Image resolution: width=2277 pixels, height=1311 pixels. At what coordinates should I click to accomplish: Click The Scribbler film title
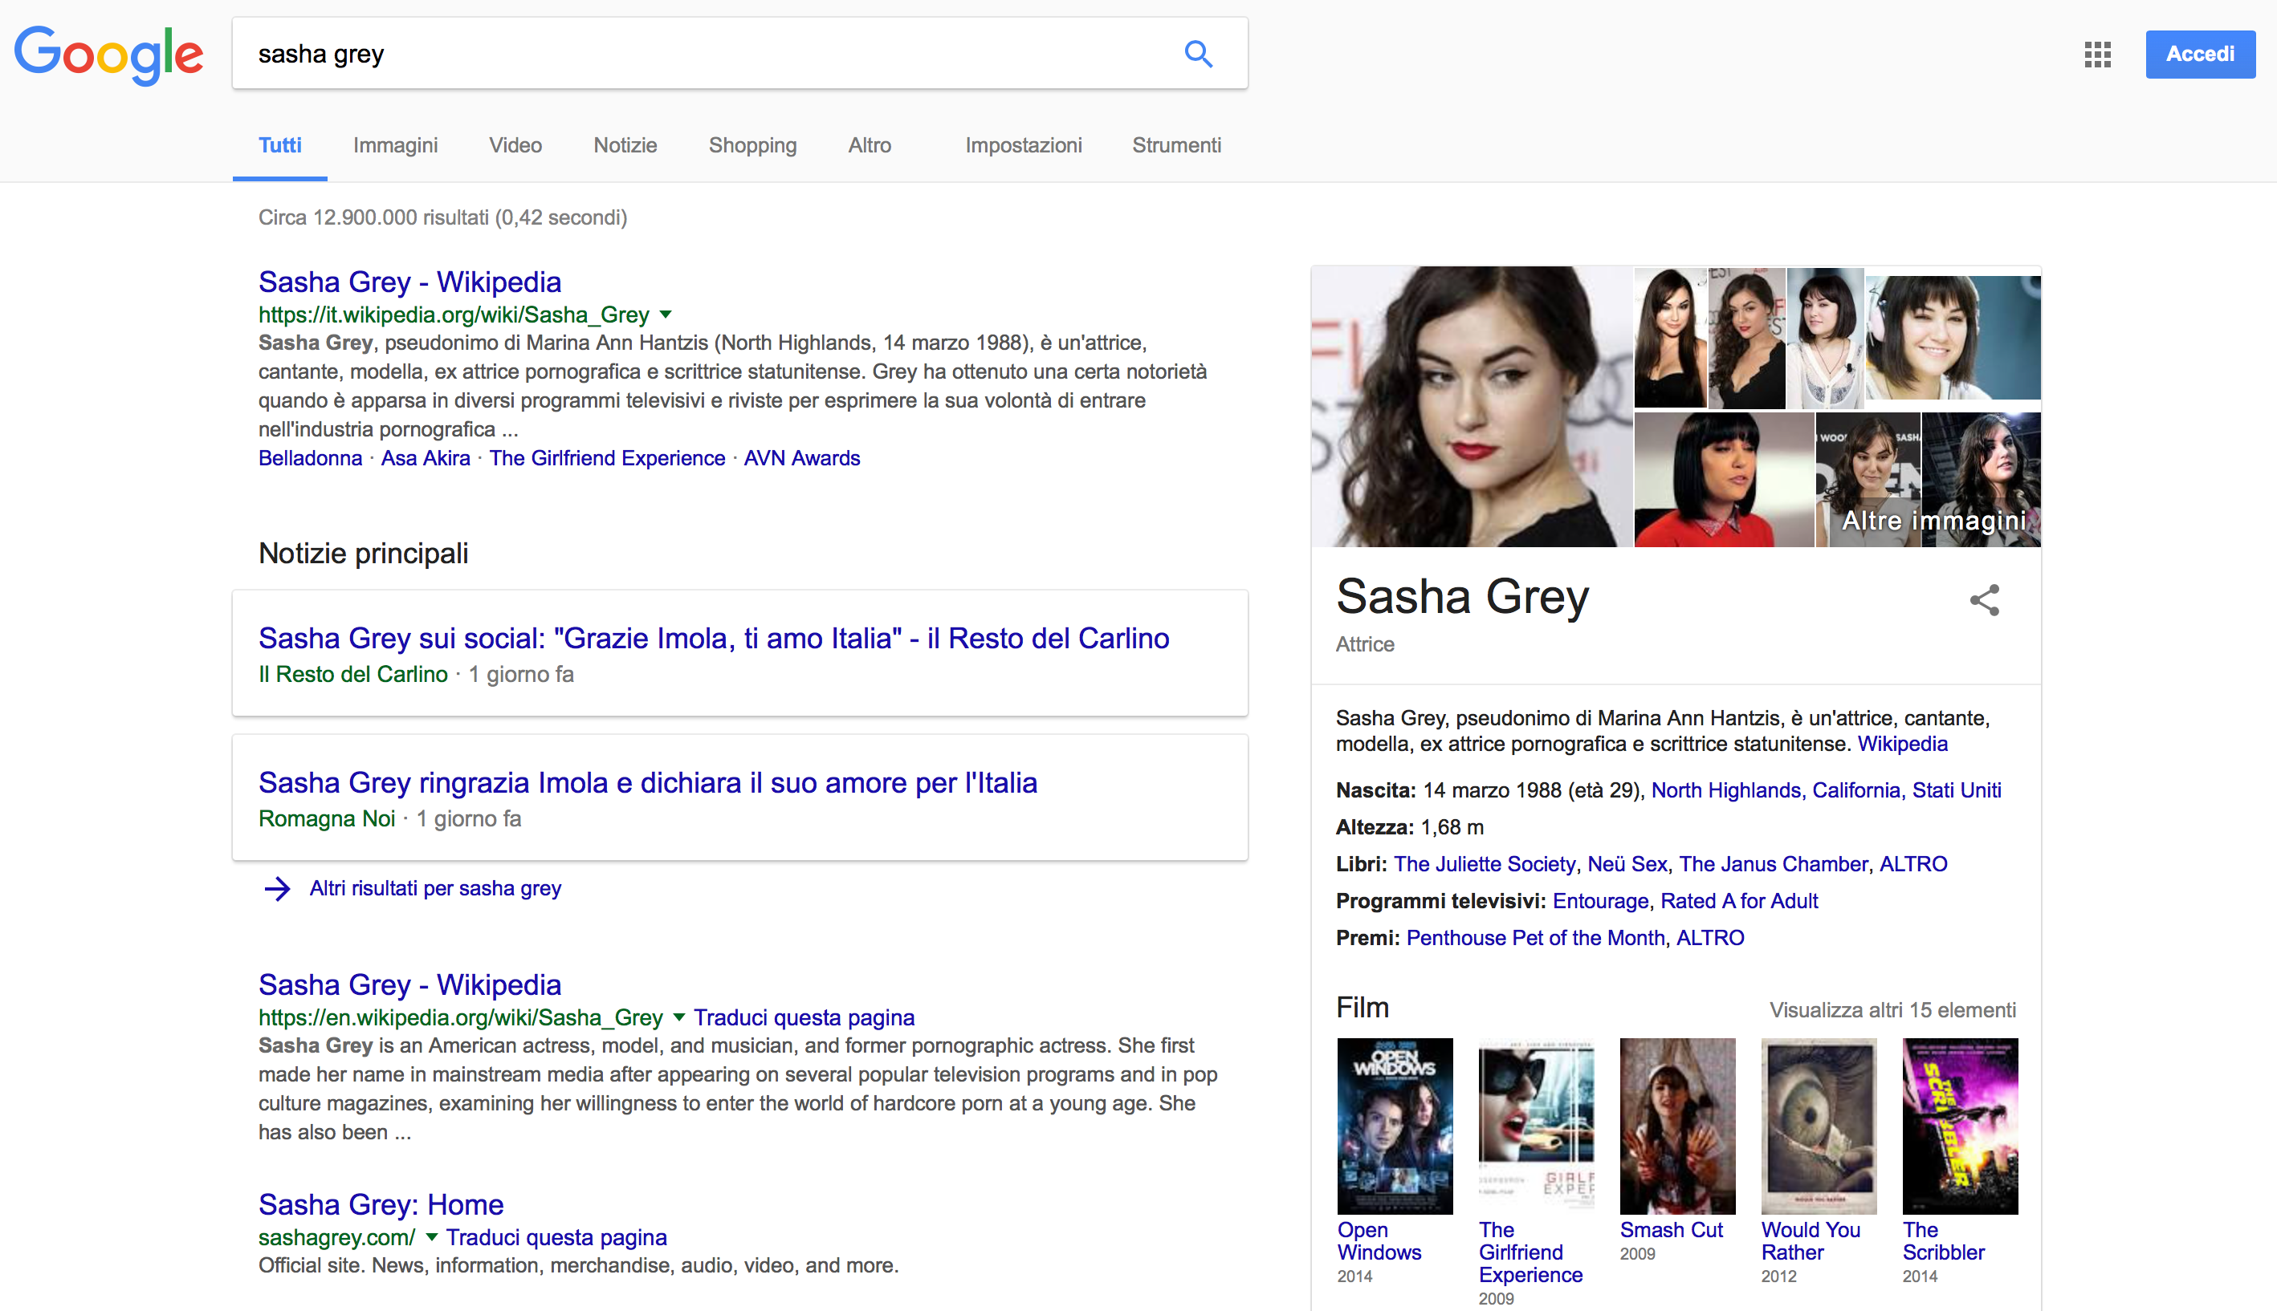point(1943,1242)
